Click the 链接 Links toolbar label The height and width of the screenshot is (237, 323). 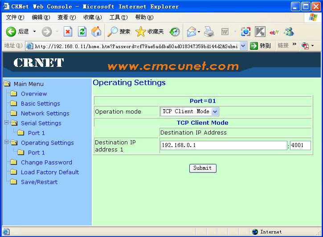click(283, 45)
